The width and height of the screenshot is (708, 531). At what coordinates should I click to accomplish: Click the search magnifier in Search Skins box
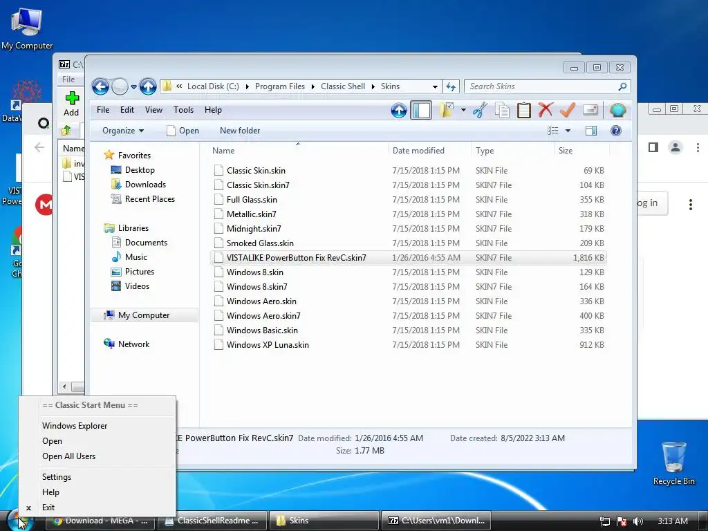(x=622, y=86)
